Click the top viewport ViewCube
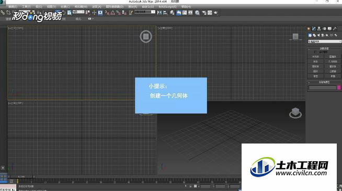This screenshot has width=342, height=191. pos(146,37)
